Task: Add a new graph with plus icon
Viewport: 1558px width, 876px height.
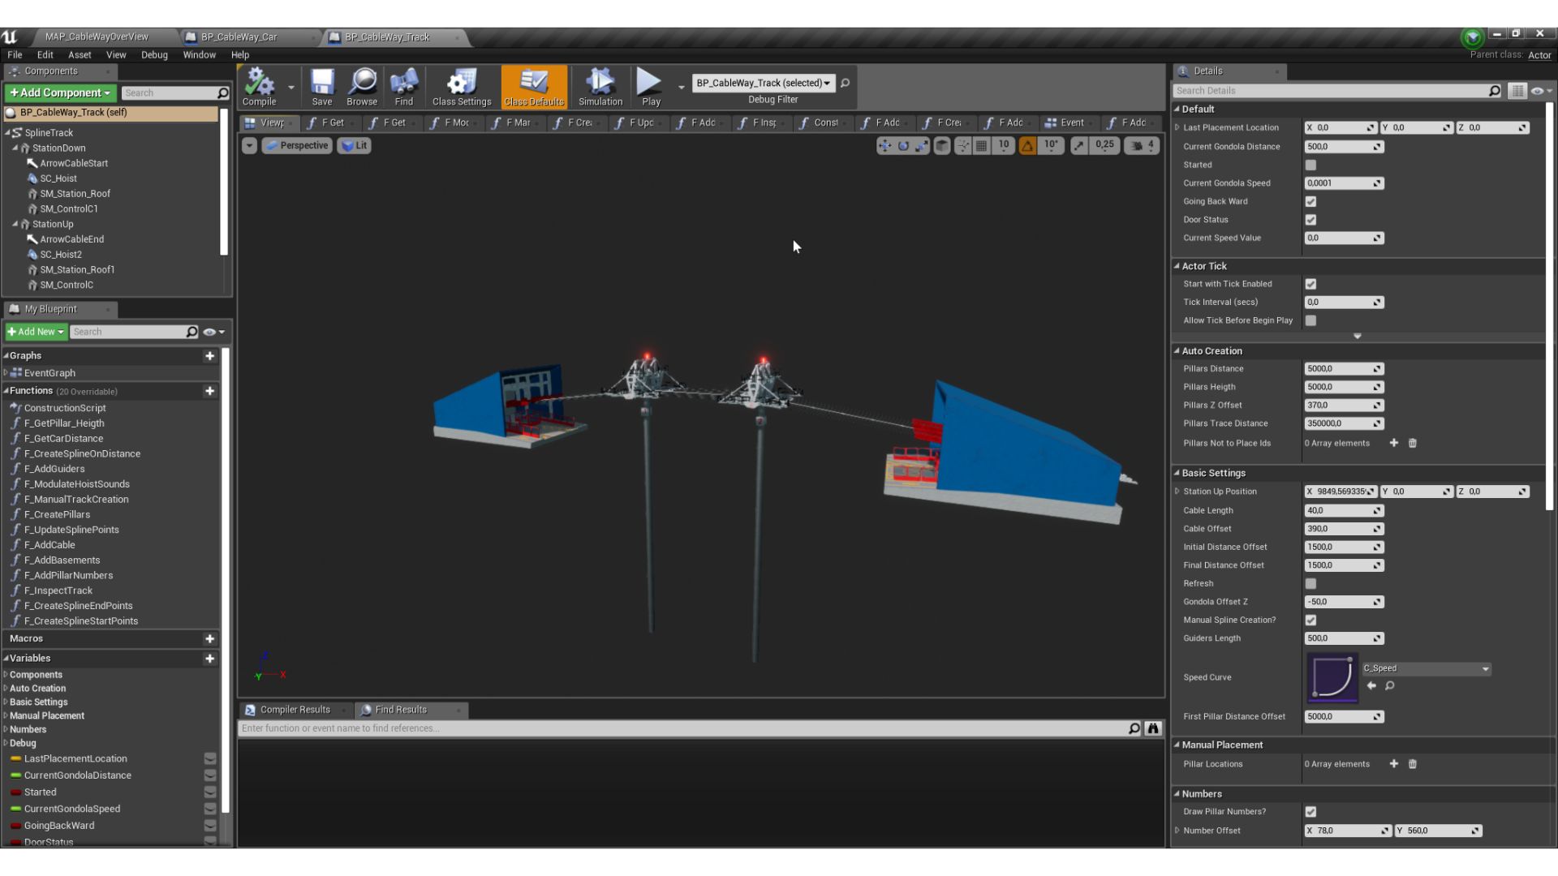Action: [209, 356]
